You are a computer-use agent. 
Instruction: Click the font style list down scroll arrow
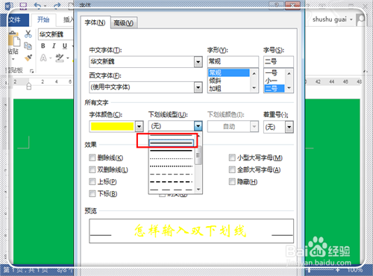(254, 88)
